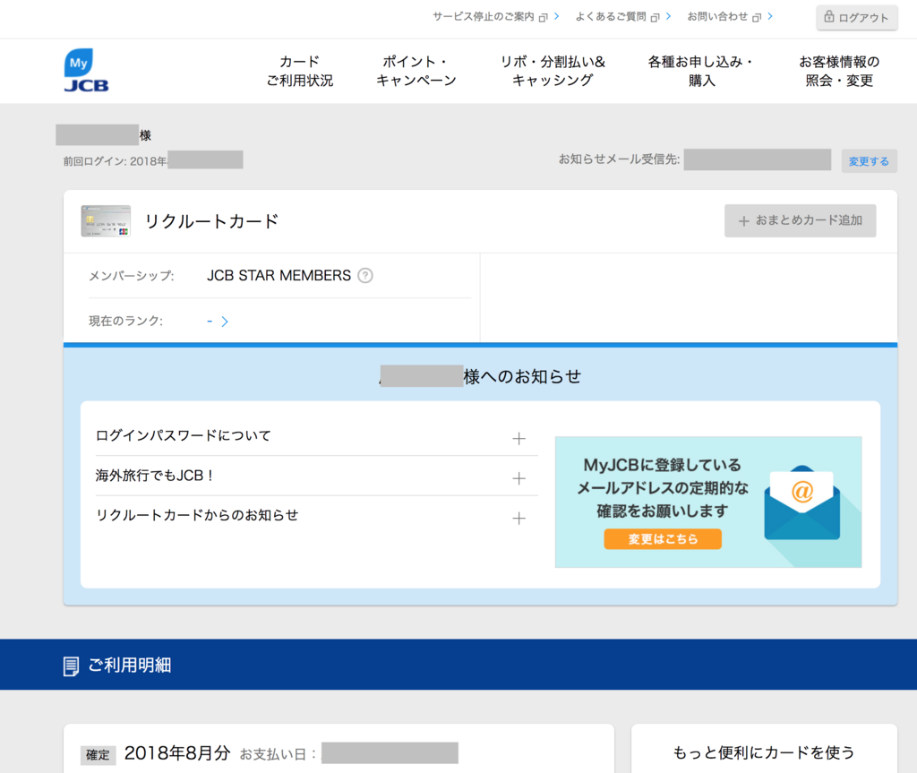
Task: Open リボ・分割払い&キャッシング menu
Action: 553,71
